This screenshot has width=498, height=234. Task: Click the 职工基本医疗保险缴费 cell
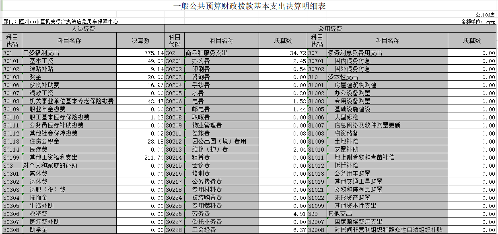click(x=69, y=117)
